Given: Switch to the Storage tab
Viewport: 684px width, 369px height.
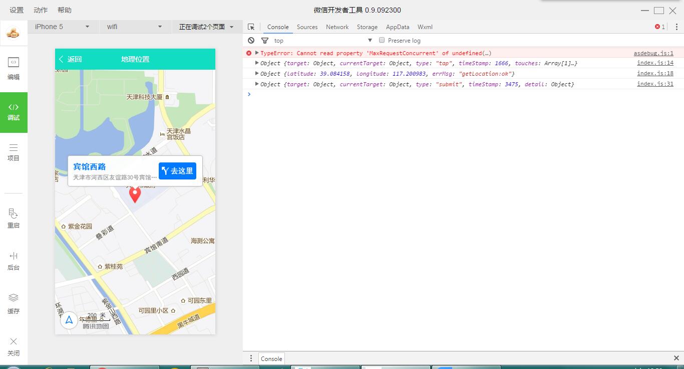Looking at the screenshot, I should 367,27.
